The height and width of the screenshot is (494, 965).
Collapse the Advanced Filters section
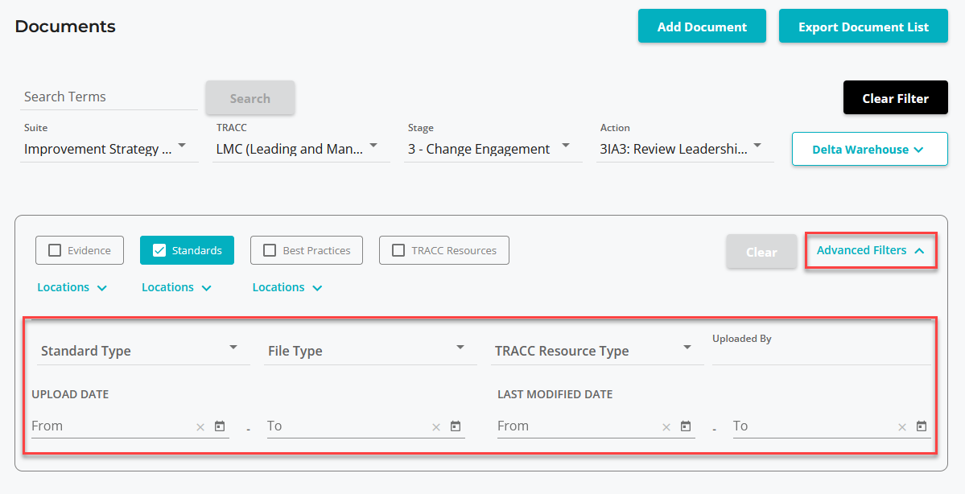[871, 250]
